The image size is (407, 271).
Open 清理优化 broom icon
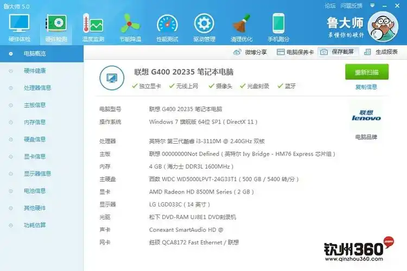click(x=241, y=24)
